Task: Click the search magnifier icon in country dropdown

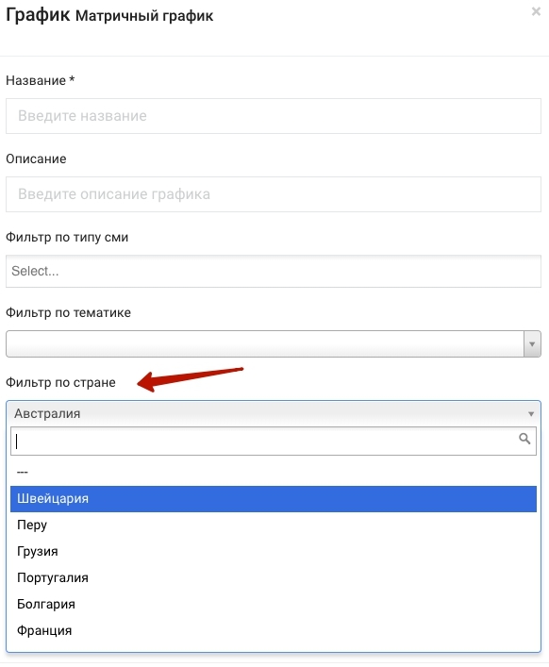Action: 524,439
